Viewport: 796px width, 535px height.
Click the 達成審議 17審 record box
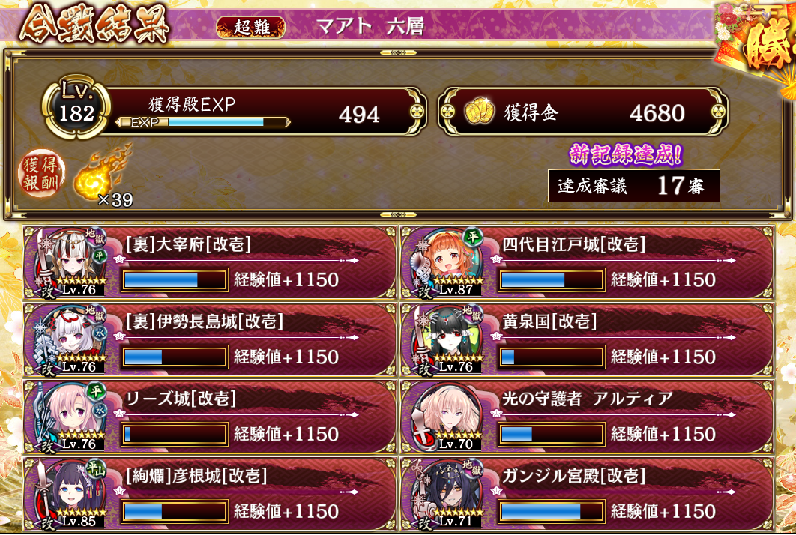click(633, 186)
